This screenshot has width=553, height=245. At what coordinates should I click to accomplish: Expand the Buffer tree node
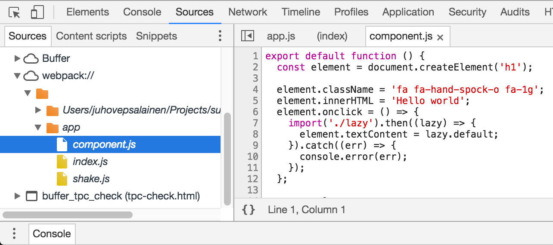tap(17, 58)
